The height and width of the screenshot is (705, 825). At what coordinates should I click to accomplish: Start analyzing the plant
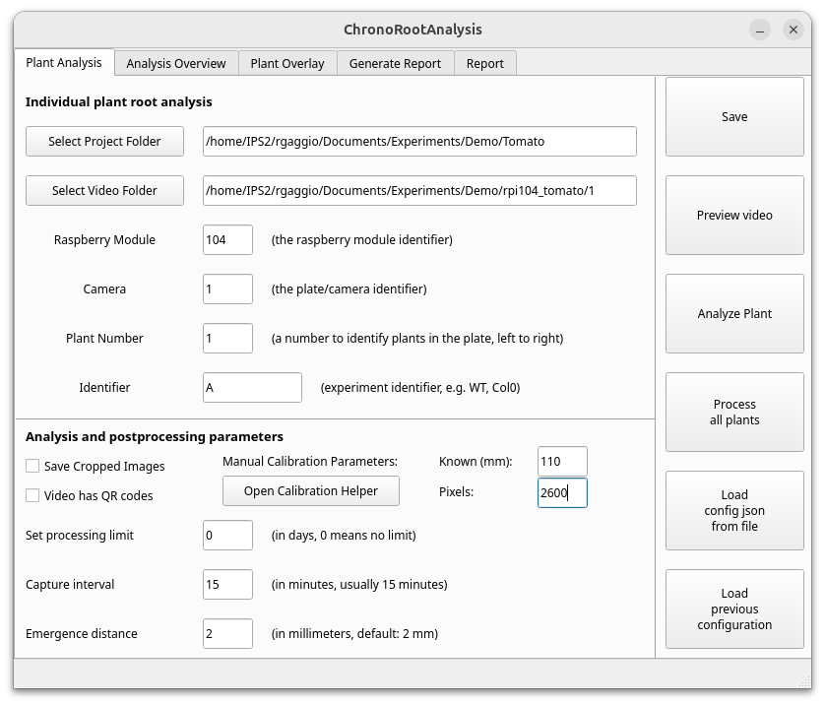tap(734, 313)
